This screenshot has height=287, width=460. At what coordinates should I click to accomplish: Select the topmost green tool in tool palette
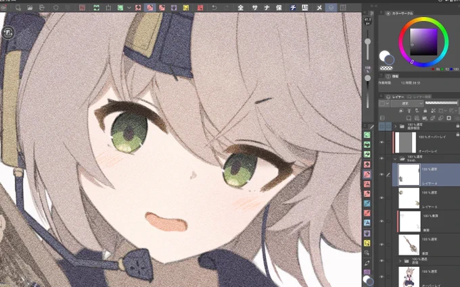[367, 135]
